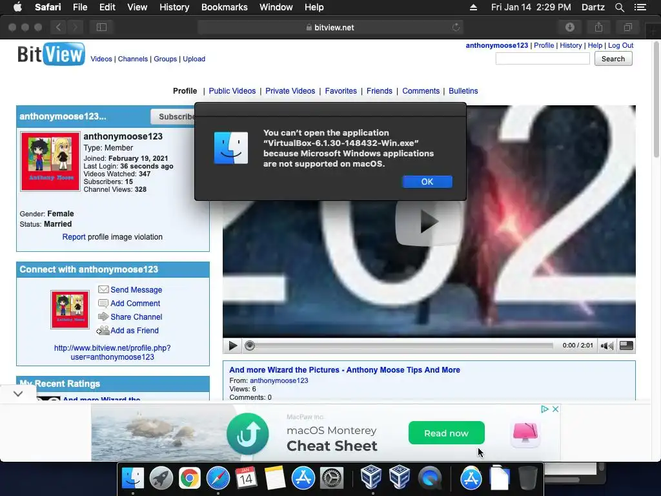Click OK in the VirtualBox error dialog
661x496 pixels.
click(427, 181)
